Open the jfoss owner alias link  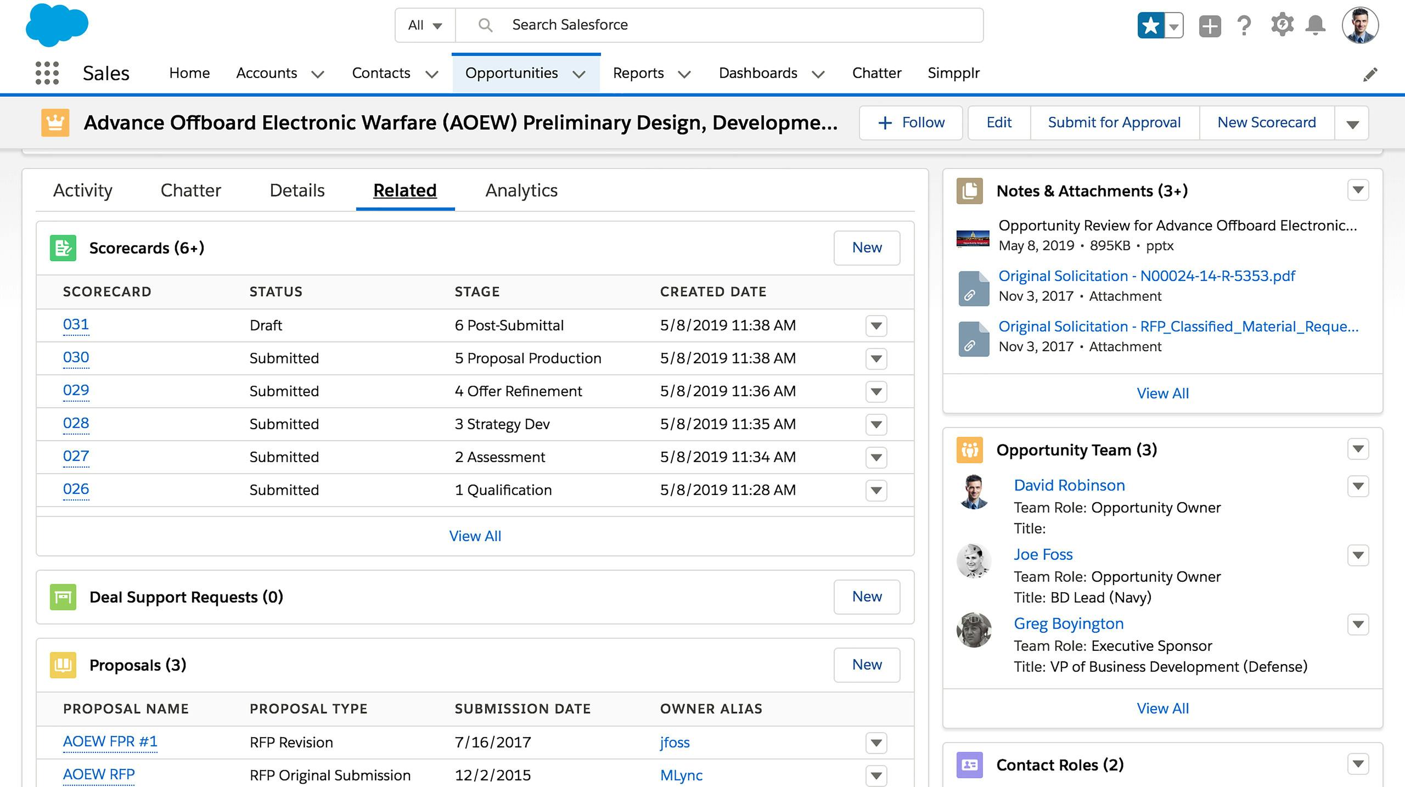pyautogui.click(x=675, y=743)
